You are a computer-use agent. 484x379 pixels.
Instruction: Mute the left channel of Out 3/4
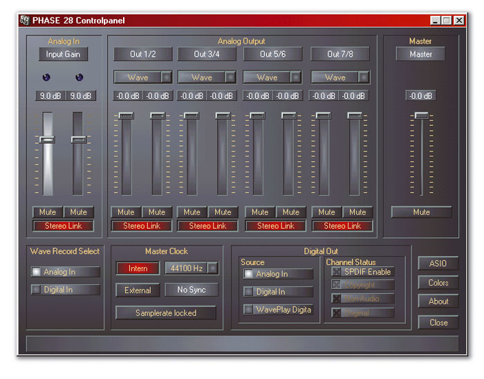[192, 212]
